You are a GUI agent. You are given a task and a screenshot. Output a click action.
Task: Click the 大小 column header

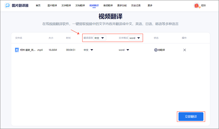point(51,38)
